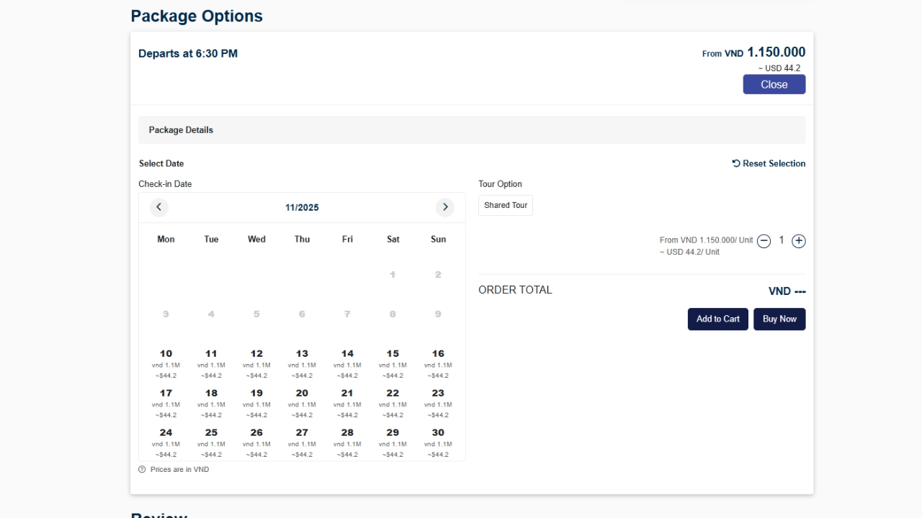The image size is (922, 518).
Task: Advance the calendar to December 2025
Action: tap(445, 207)
